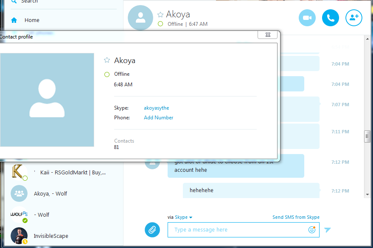
Task: Click Add Number phone link
Action: click(158, 118)
